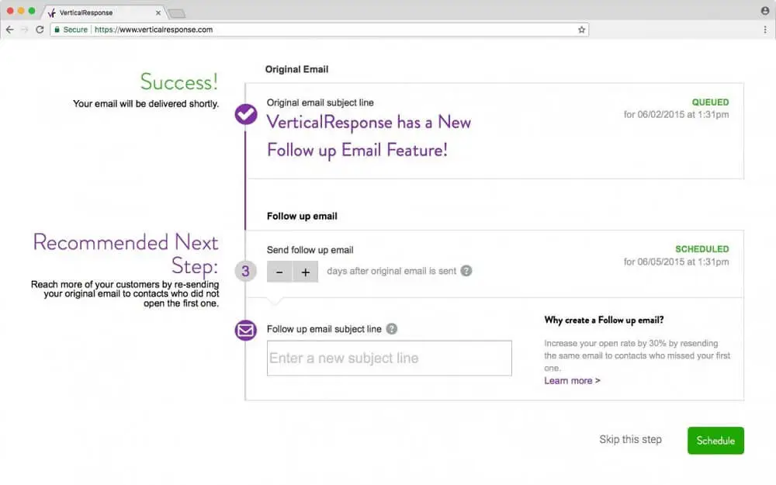
Task: Click the 'Original email subject line' label
Action: (x=320, y=103)
